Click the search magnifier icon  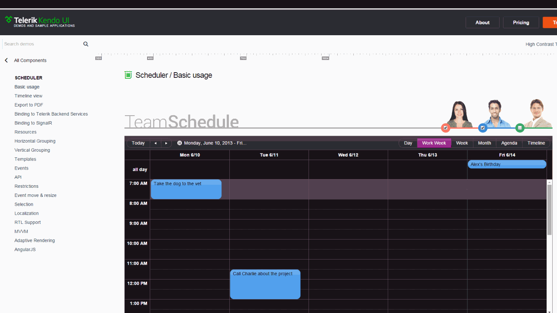(86, 44)
